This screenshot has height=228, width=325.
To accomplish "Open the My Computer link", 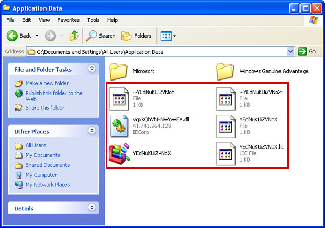I will [x=41, y=175].
